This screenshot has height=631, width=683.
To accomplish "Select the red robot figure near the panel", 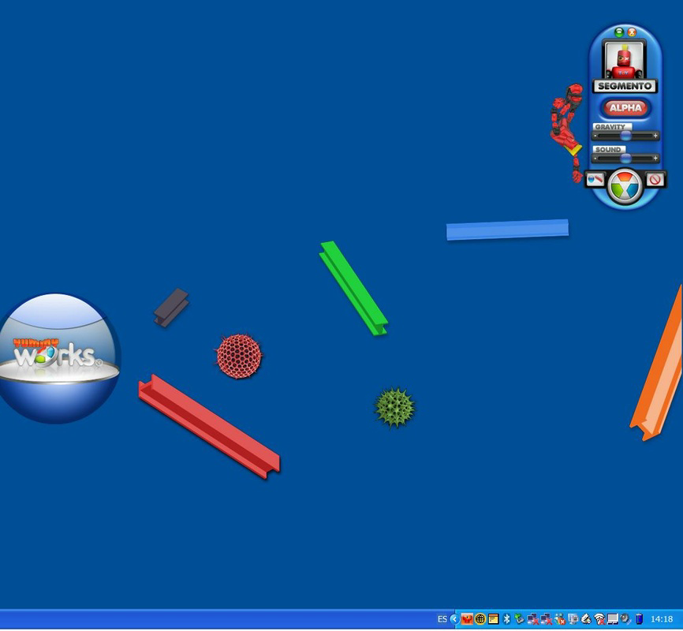I will click(568, 122).
